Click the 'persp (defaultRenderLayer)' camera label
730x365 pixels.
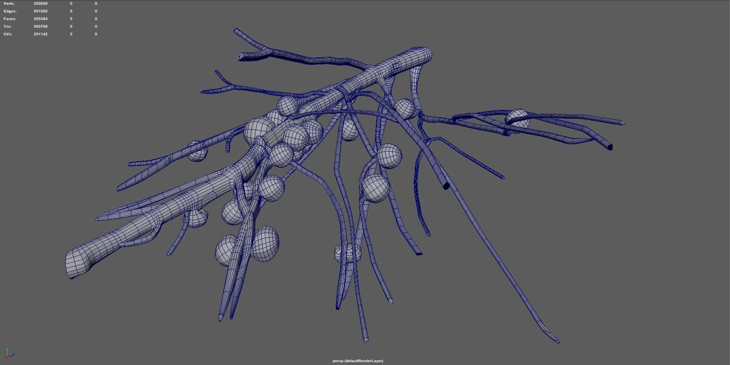pyautogui.click(x=358, y=361)
